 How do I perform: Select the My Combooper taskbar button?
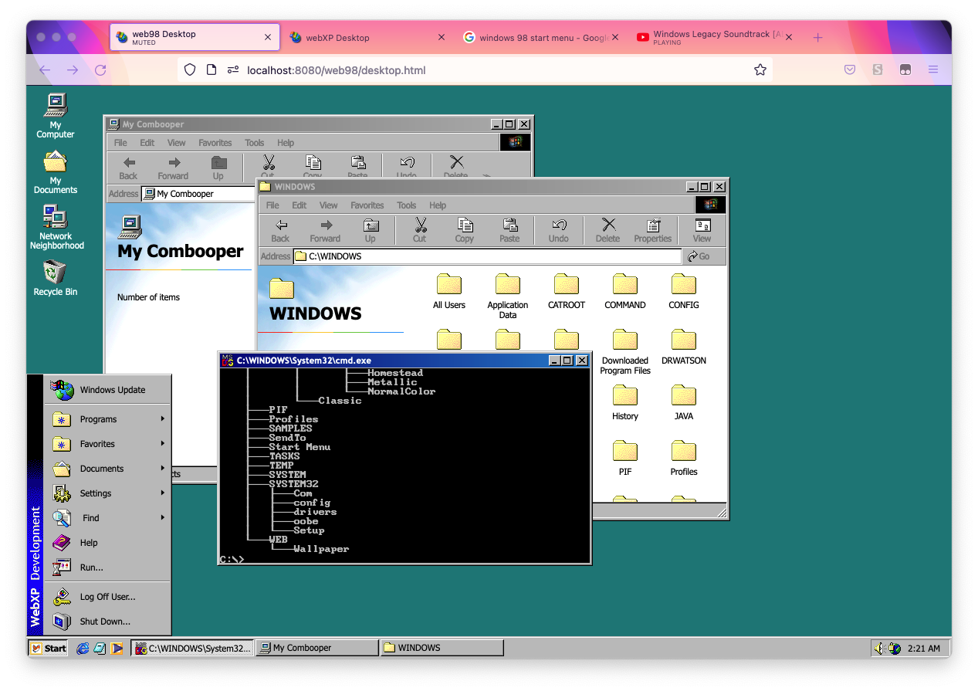coord(317,649)
